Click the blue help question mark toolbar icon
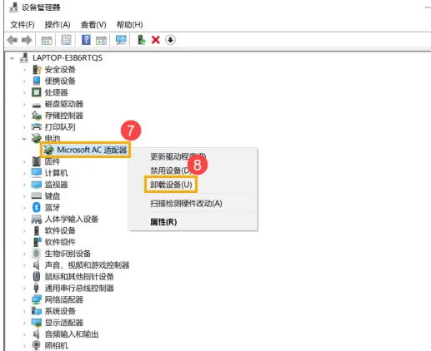 pyautogui.click(x=86, y=40)
